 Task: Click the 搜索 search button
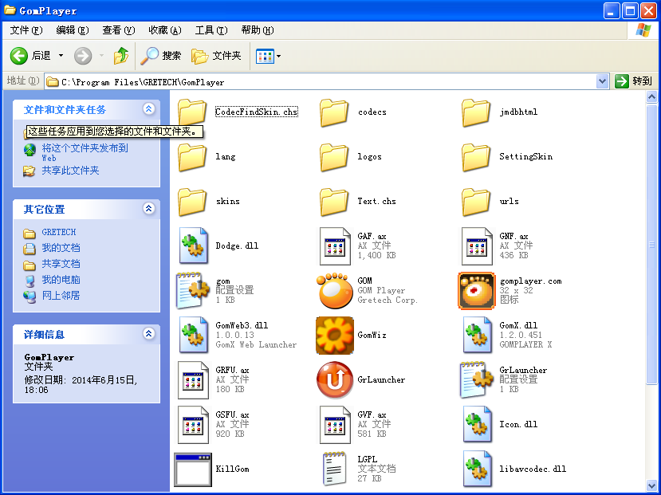click(x=162, y=56)
